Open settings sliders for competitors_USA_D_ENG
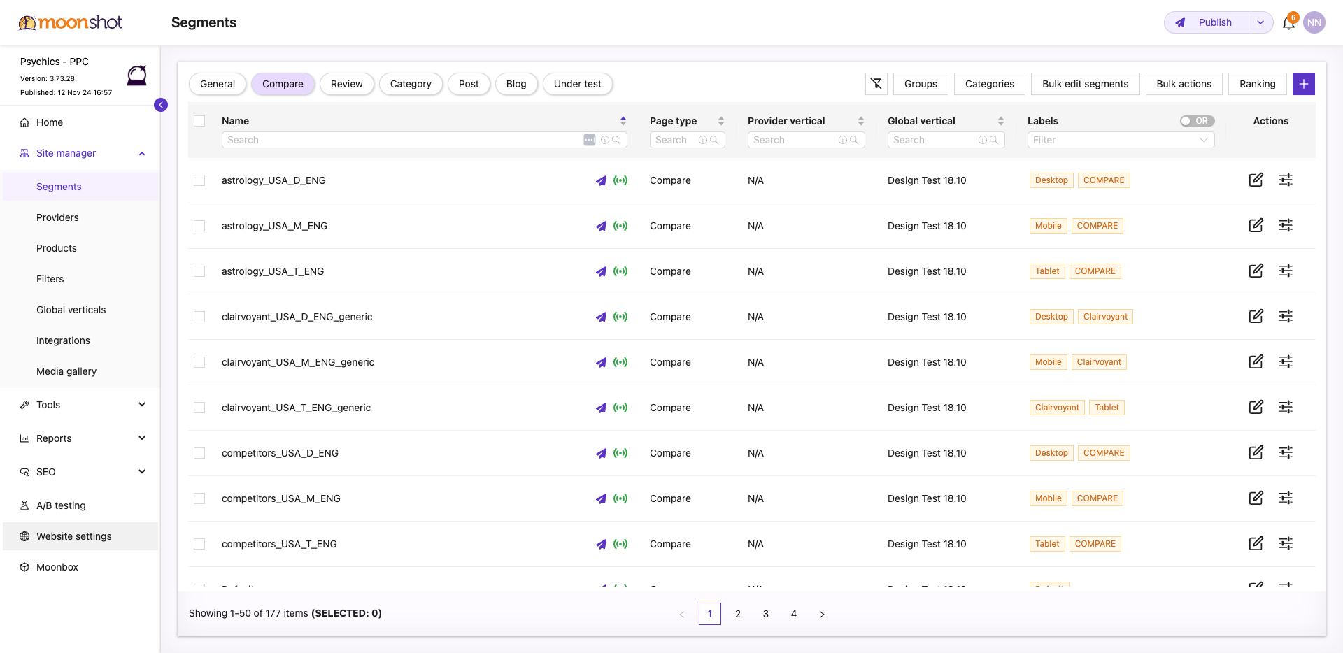Image resolution: width=1343 pixels, height=653 pixels. (1286, 452)
